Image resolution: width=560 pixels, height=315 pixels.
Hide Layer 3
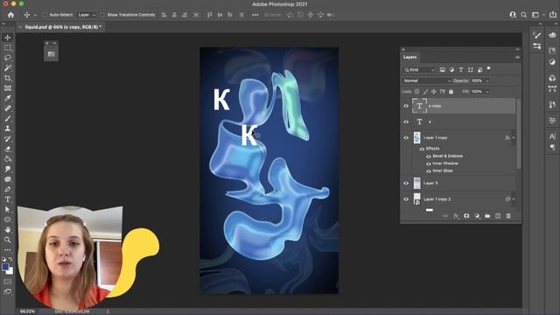(406, 183)
